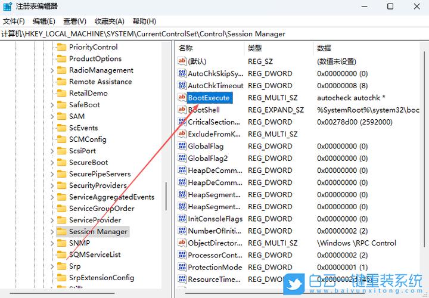The width and height of the screenshot is (429, 298).
Task: Expand the SecurePipeServers key
Action: pos(52,174)
